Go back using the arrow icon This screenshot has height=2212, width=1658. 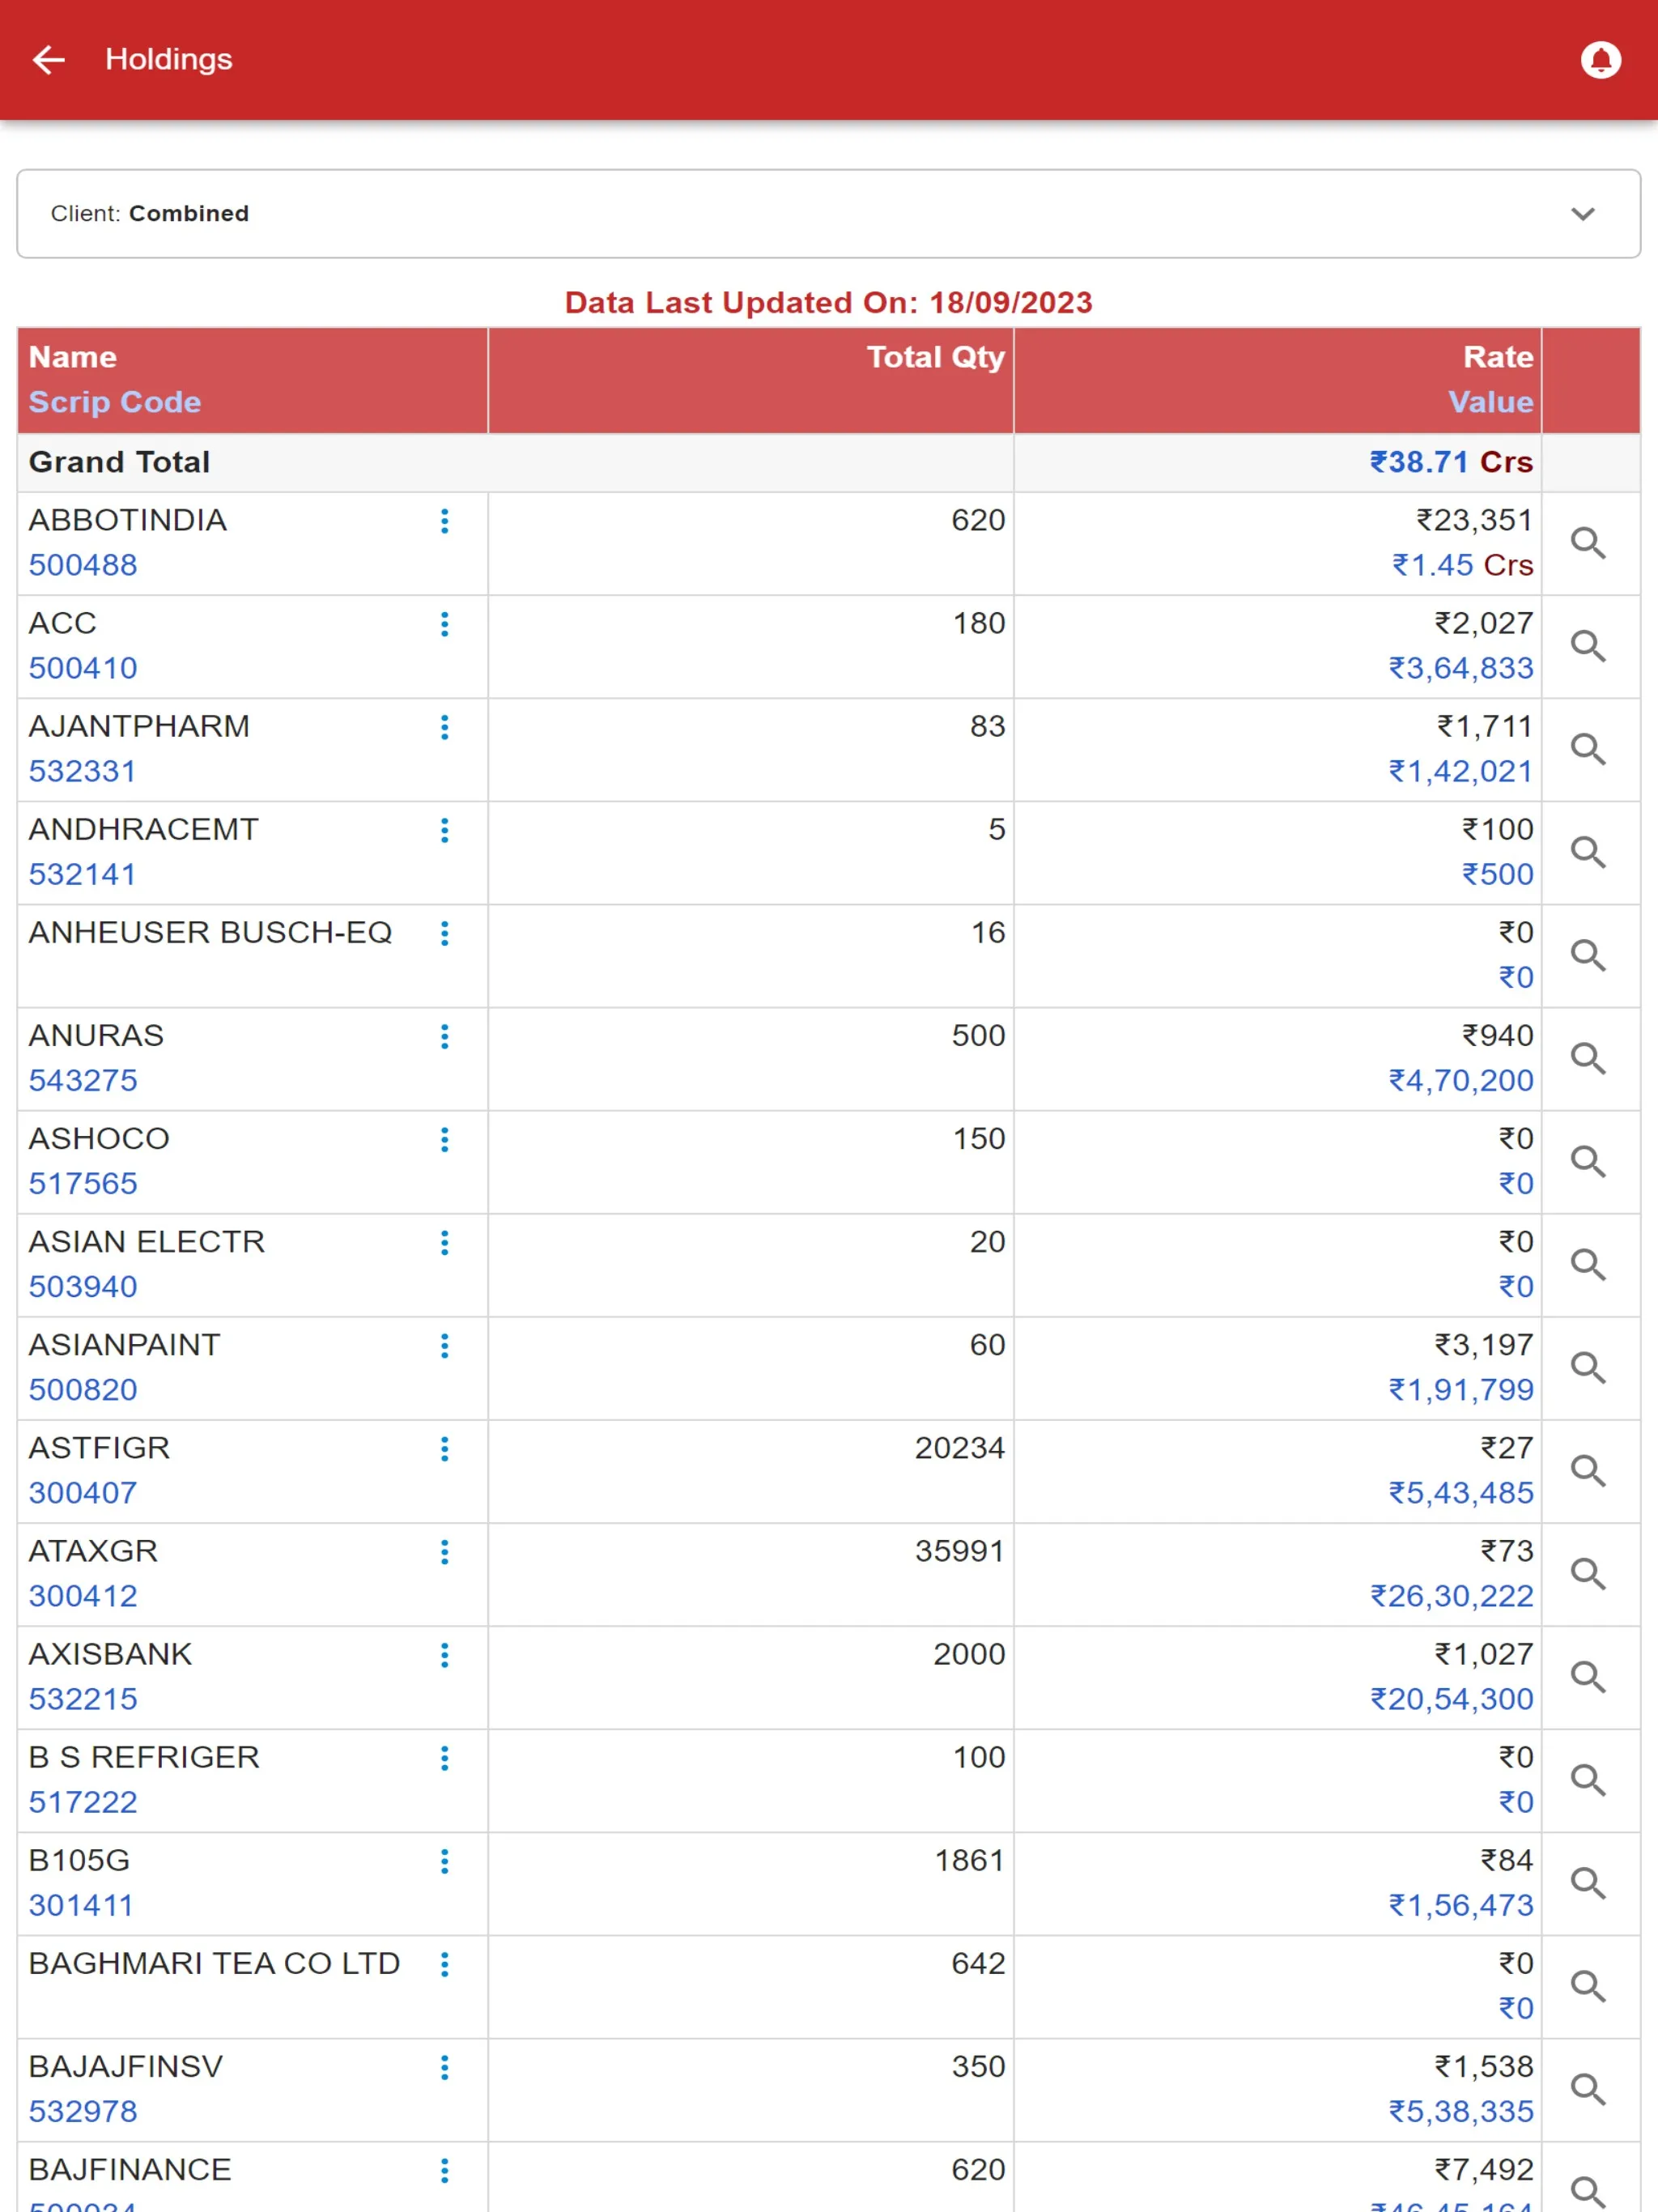coord(48,60)
